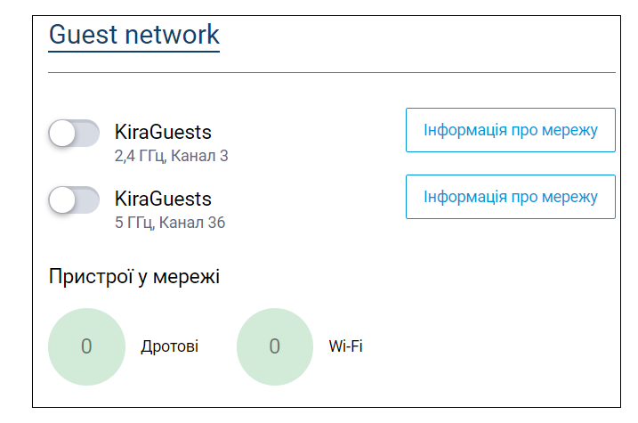Select the Дротові devices label

(x=170, y=347)
